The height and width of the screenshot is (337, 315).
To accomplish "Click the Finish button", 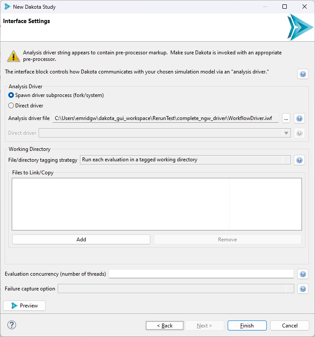I will tap(247, 325).
